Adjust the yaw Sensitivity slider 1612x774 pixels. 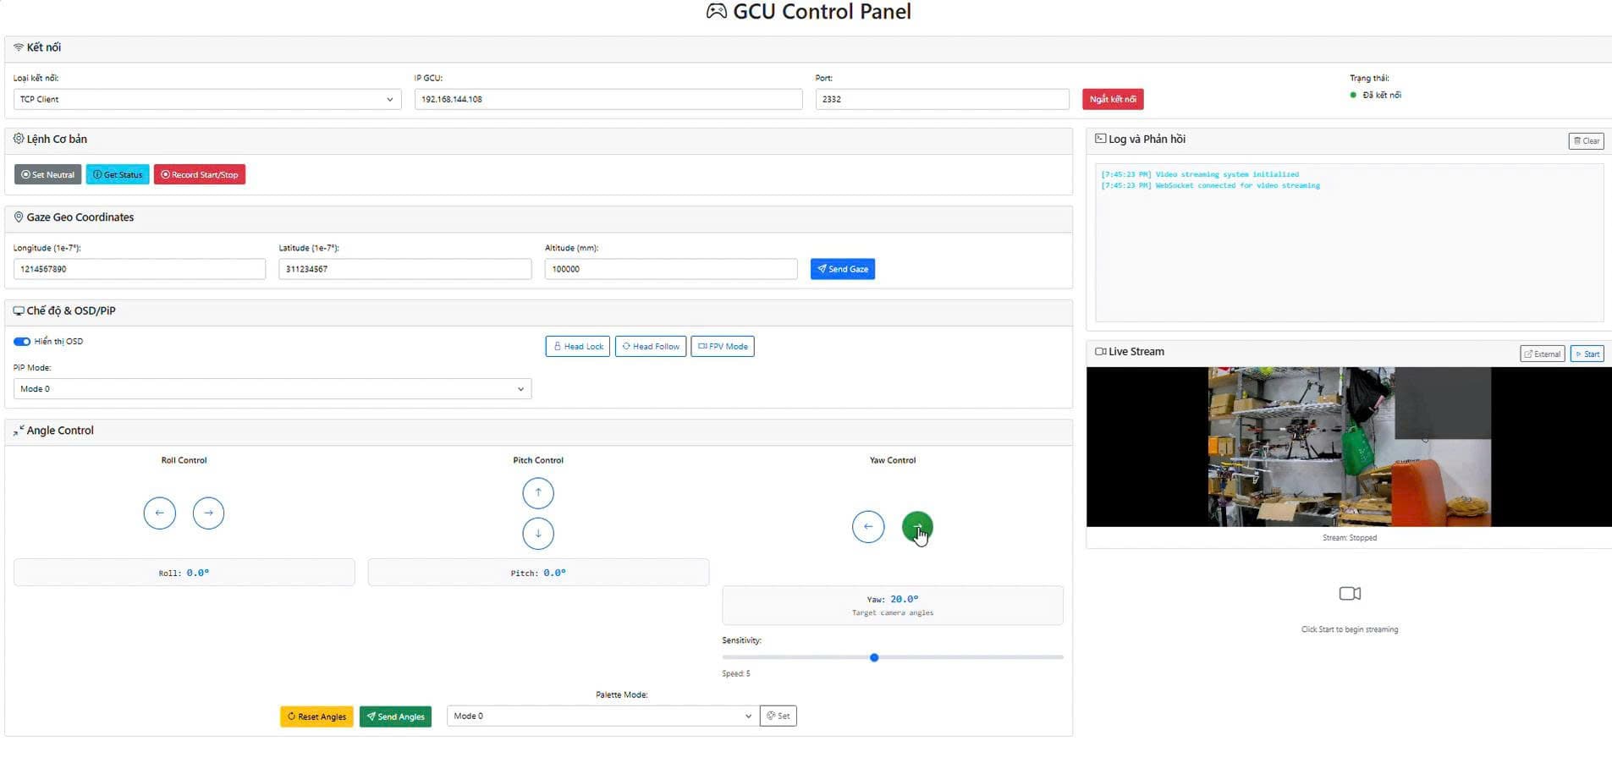pyautogui.click(x=874, y=657)
